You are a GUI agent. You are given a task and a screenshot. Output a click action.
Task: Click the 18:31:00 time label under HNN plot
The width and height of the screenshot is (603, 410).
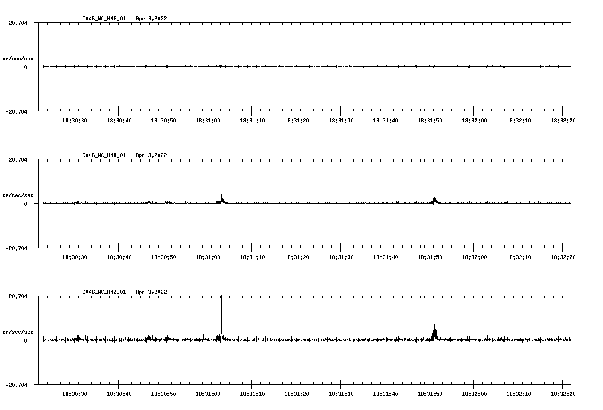coord(208,257)
